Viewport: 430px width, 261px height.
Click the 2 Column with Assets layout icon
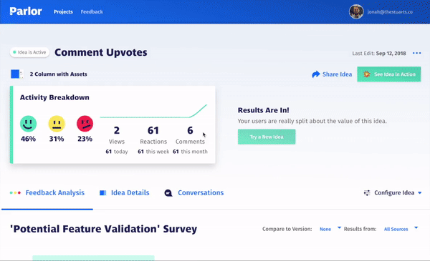click(x=17, y=74)
